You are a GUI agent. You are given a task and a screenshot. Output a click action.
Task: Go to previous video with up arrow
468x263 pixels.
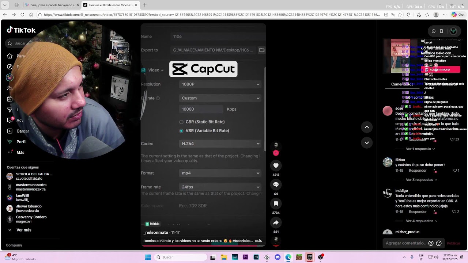367,127
